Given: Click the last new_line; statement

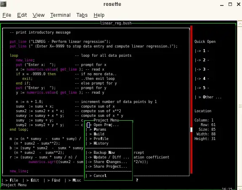Looking at the screenshot, I should (x=19, y=171).
